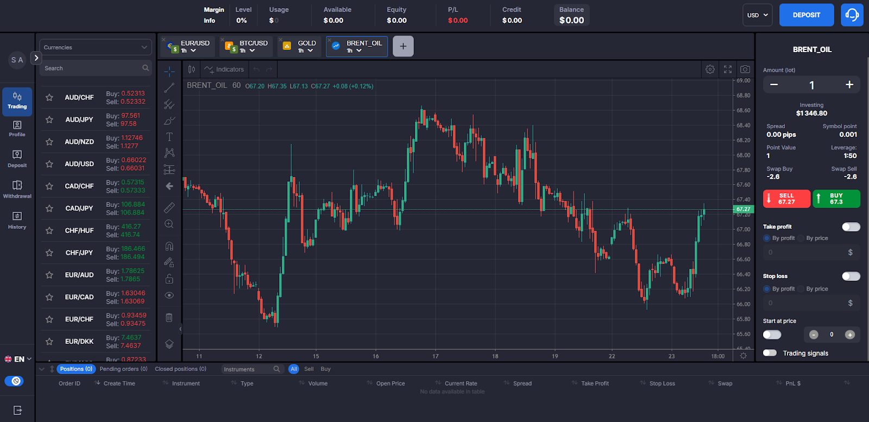
Task: Open chart settings gear icon
Action: [710, 70]
